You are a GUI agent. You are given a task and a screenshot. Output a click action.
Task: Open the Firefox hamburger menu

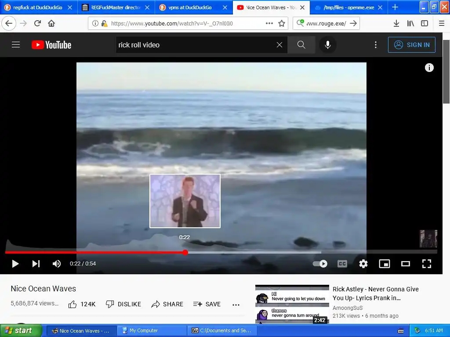point(442,23)
